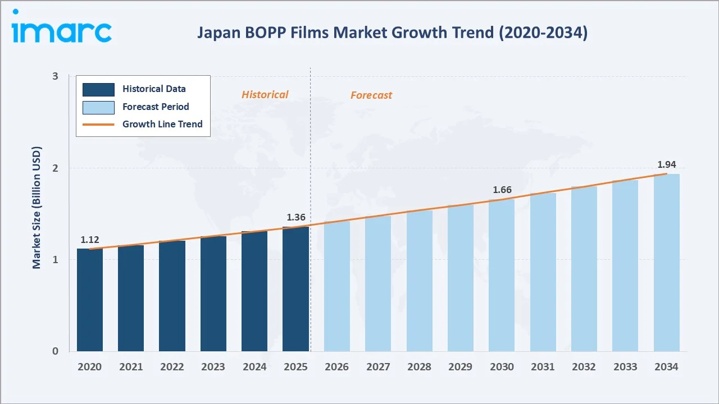Click the 2026 forecast bar
This screenshot has height=404, width=719.
click(x=337, y=286)
